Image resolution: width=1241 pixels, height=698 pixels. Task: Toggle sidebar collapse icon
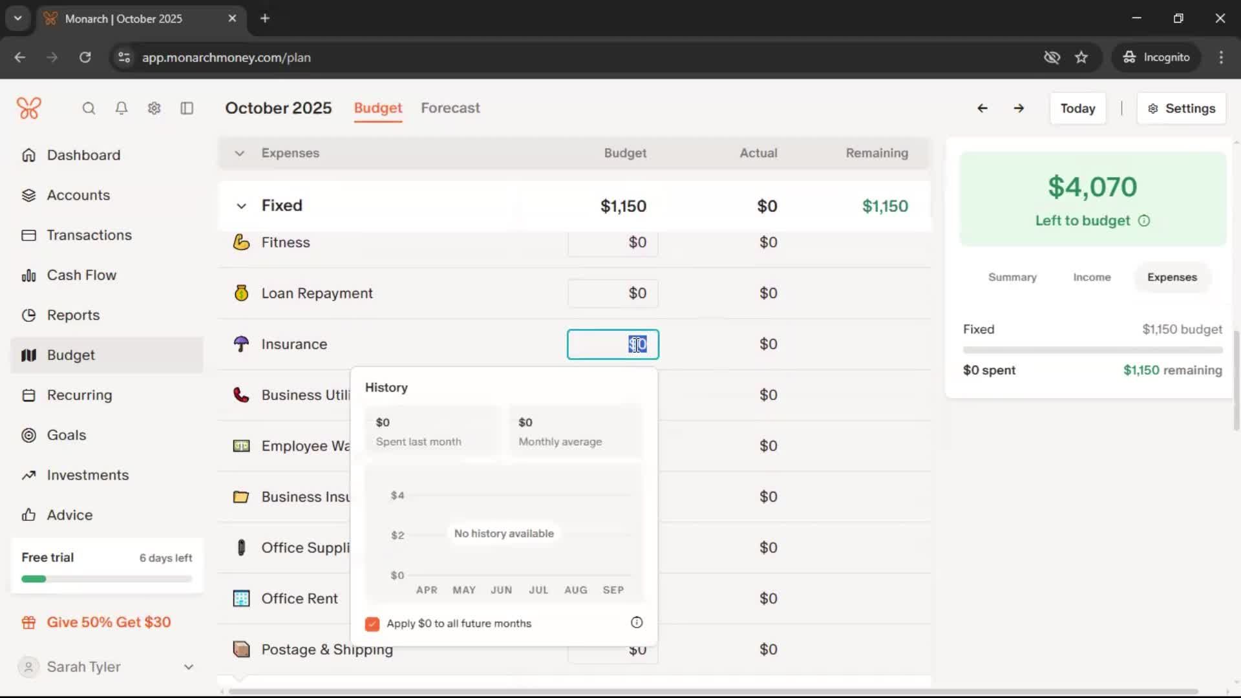pos(187,108)
